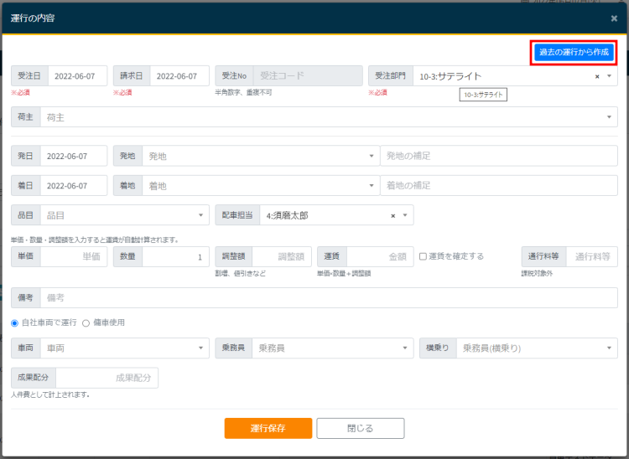
Task: Expand the 着地 dropdown list
Action: (x=258, y=186)
